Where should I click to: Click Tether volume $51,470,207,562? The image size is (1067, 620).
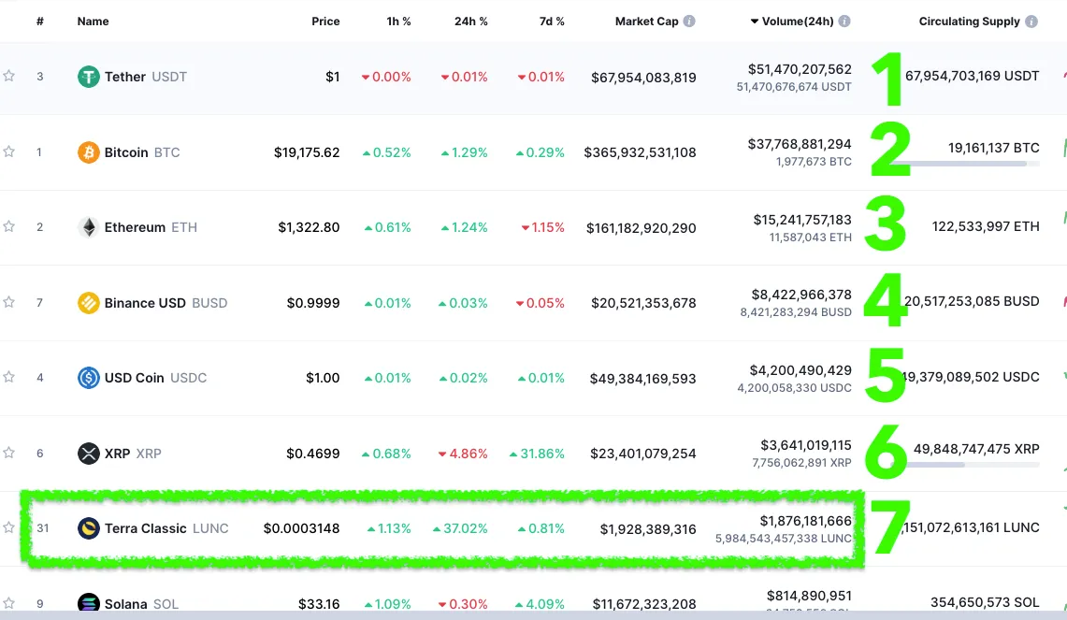[800, 69]
